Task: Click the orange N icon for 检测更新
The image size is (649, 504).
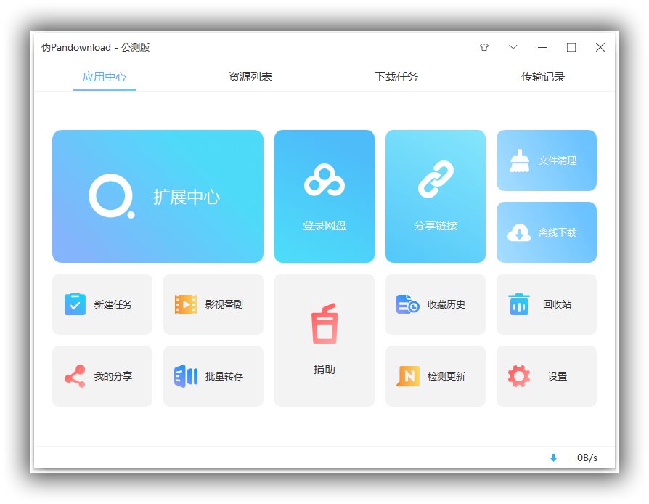Action: click(408, 376)
